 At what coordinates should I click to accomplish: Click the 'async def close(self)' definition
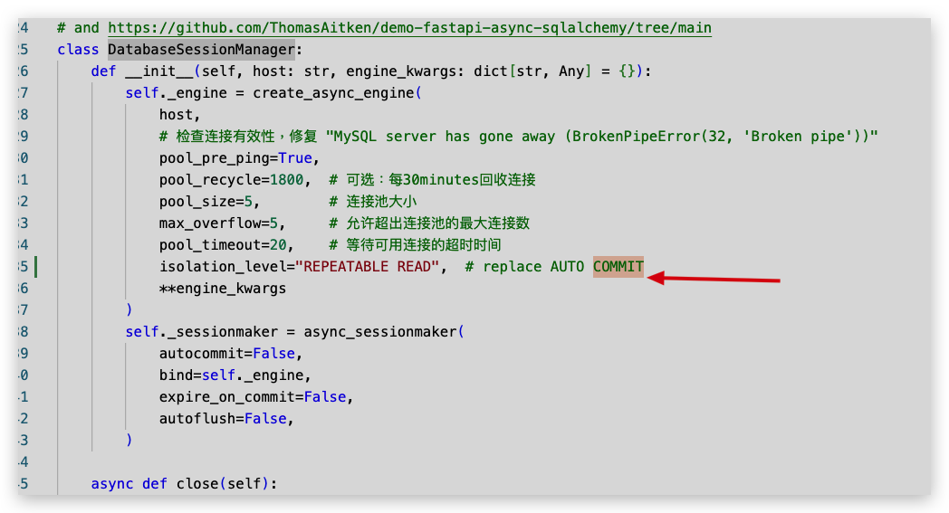[184, 484]
